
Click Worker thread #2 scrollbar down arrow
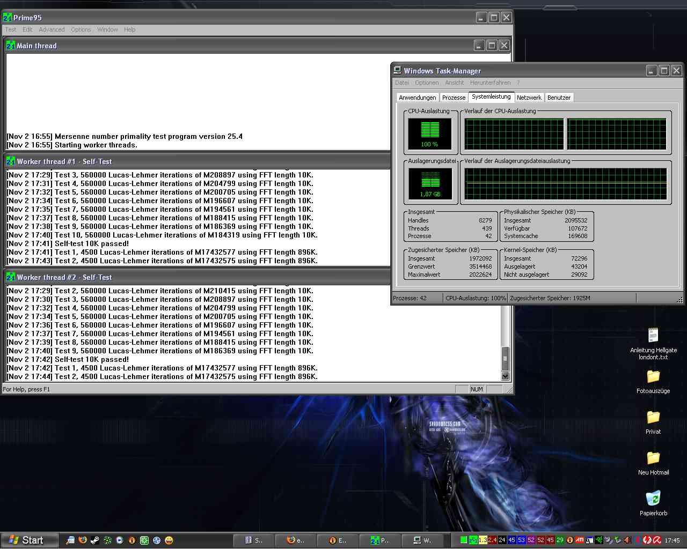click(505, 376)
